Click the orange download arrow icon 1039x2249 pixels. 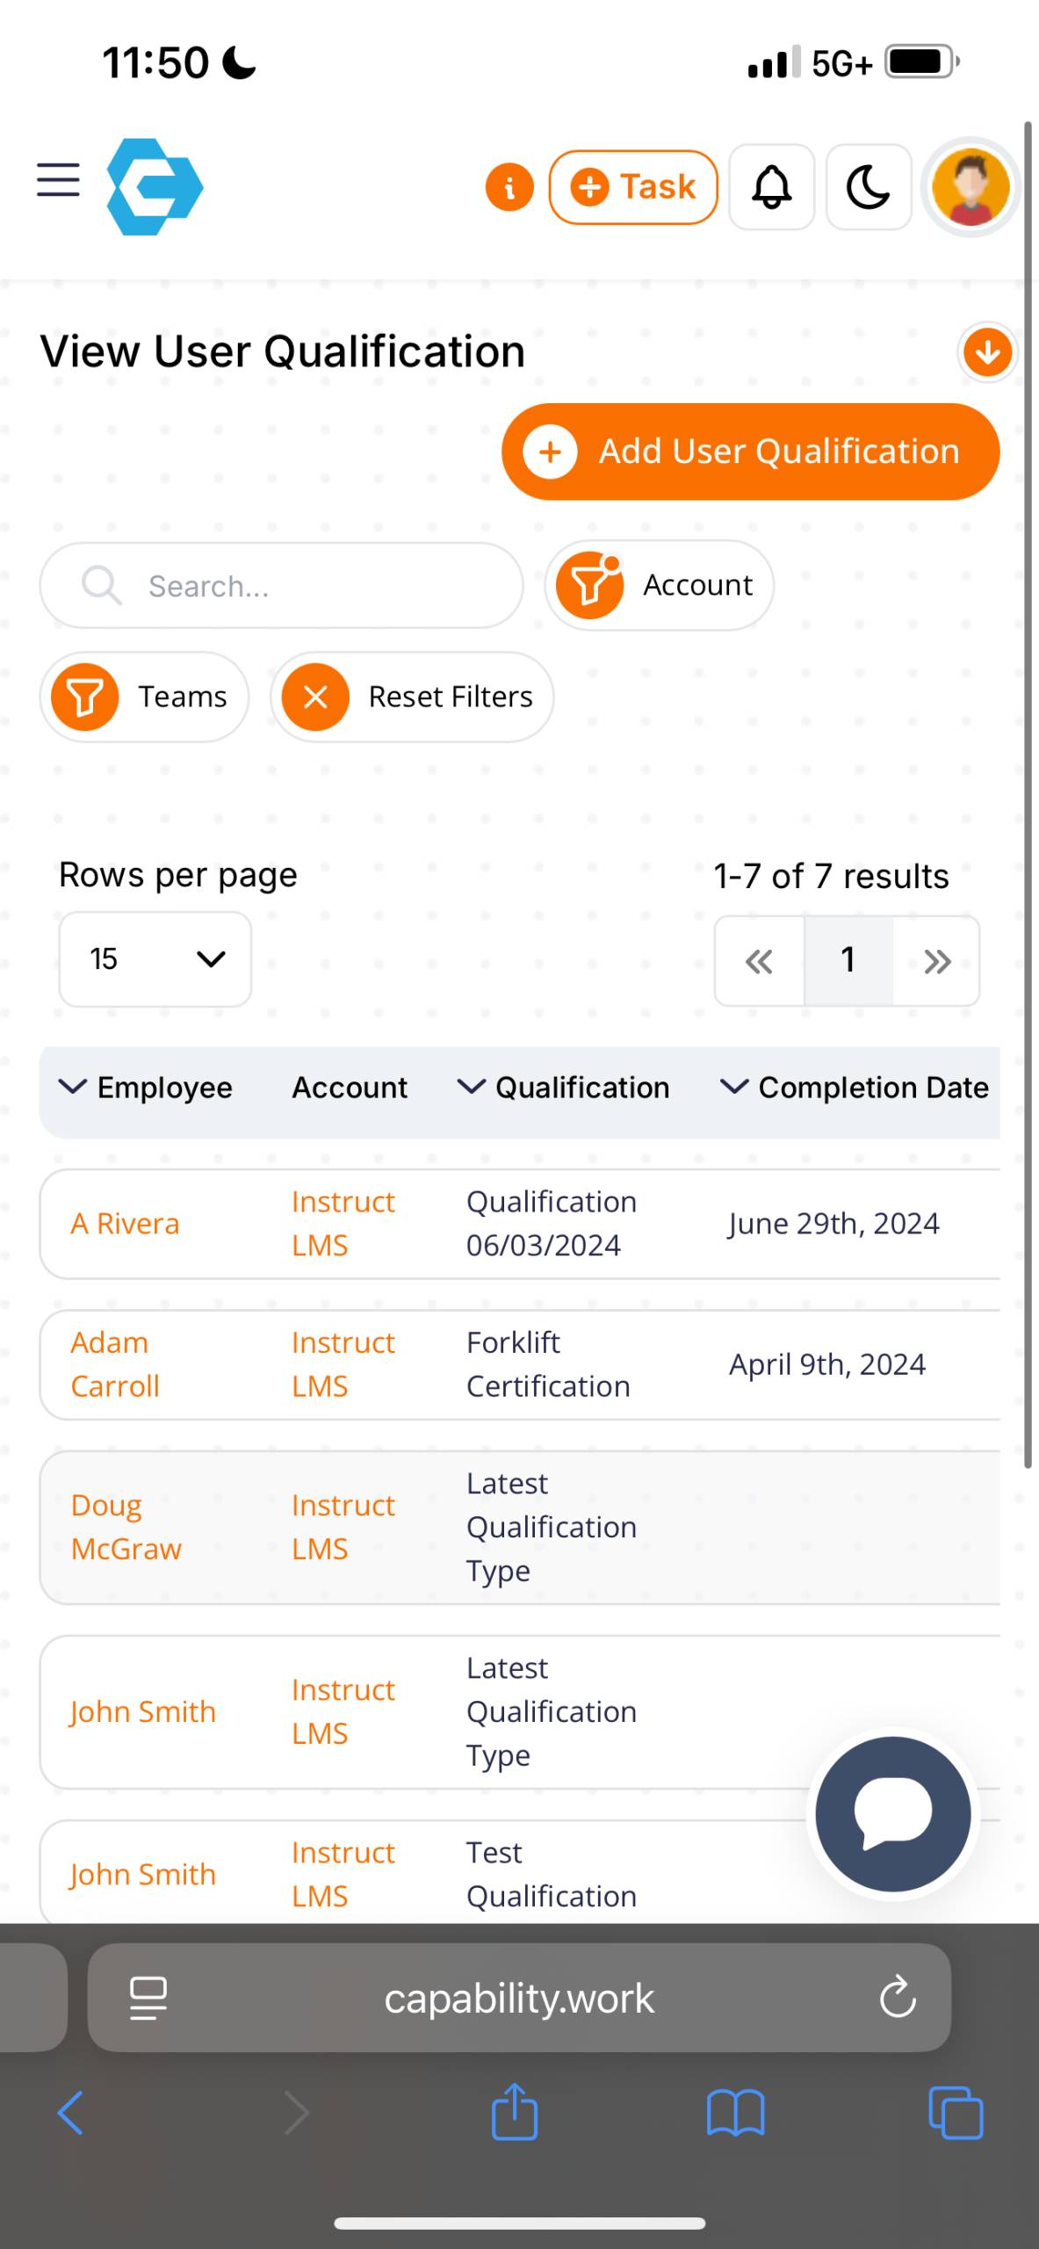tap(987, 352)
